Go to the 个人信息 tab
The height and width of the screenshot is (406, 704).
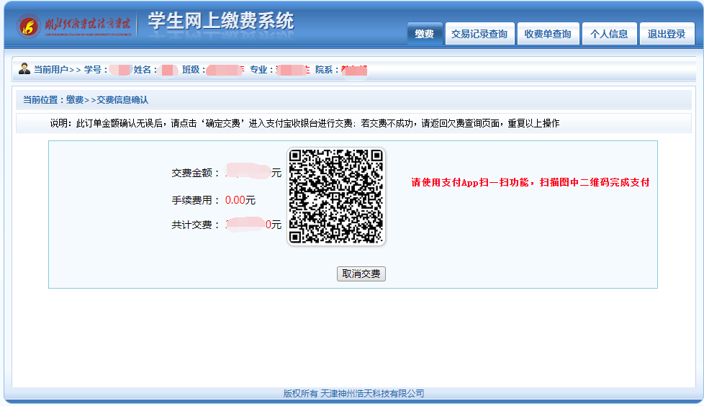609,34
